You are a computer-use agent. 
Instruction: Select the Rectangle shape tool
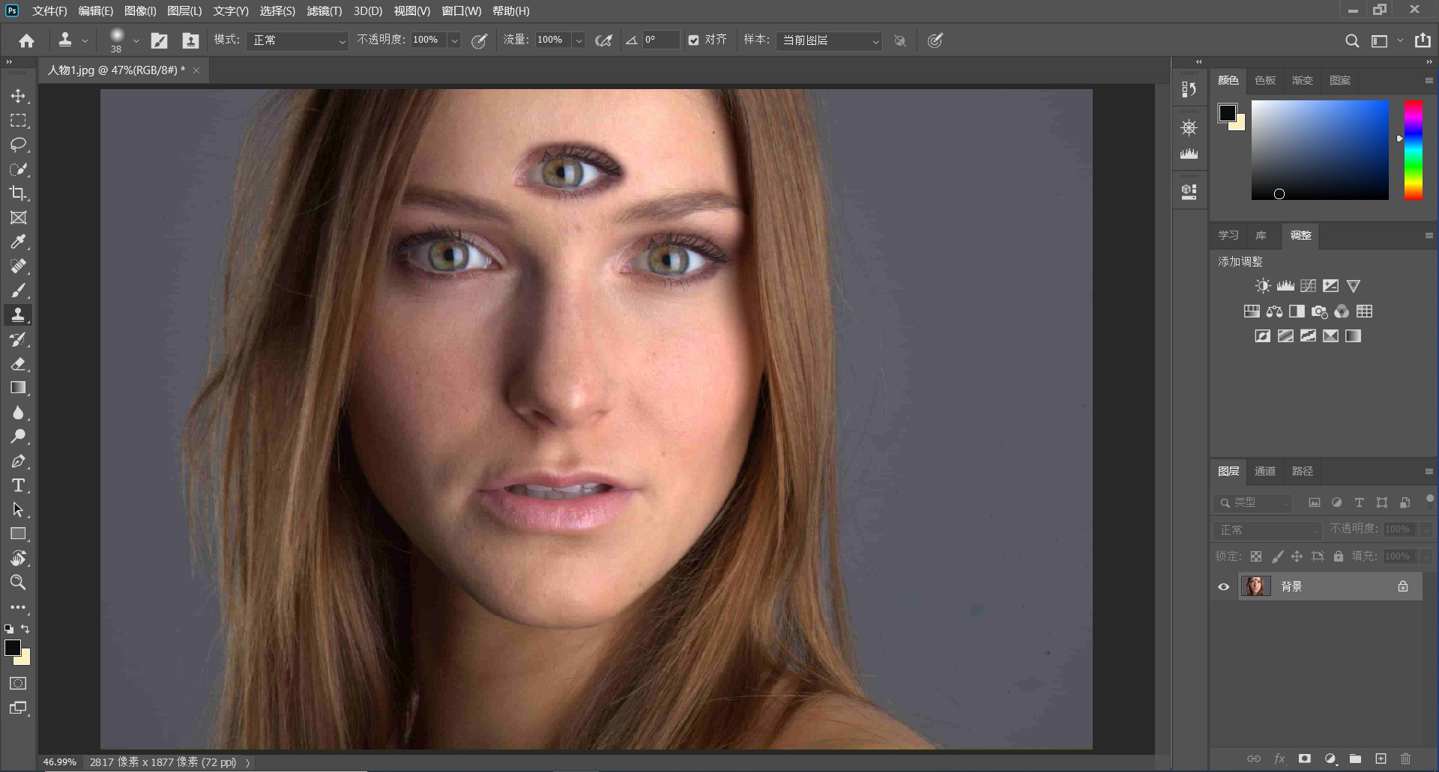click(x=18, y=534)
